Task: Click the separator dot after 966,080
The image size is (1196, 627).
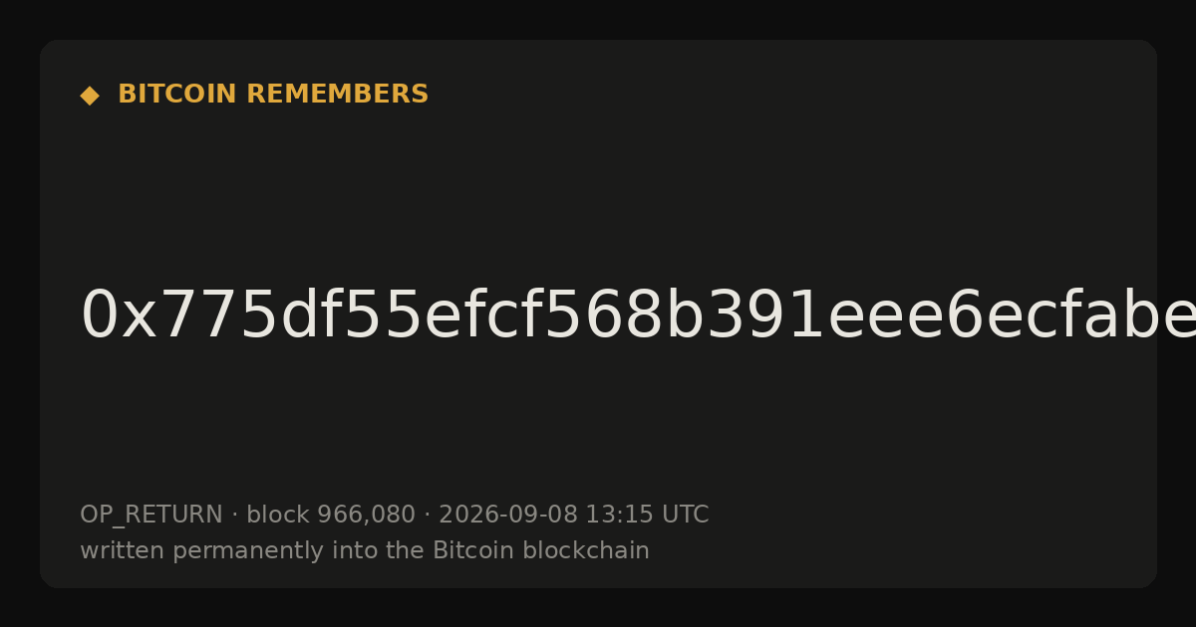Action: [427, 516]
